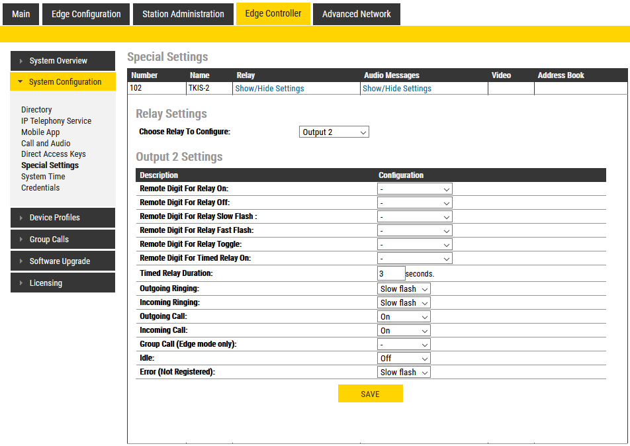Expand the Device Profiles sidebar section
This screenshot has width=630, height=446.
pos(63,218)
